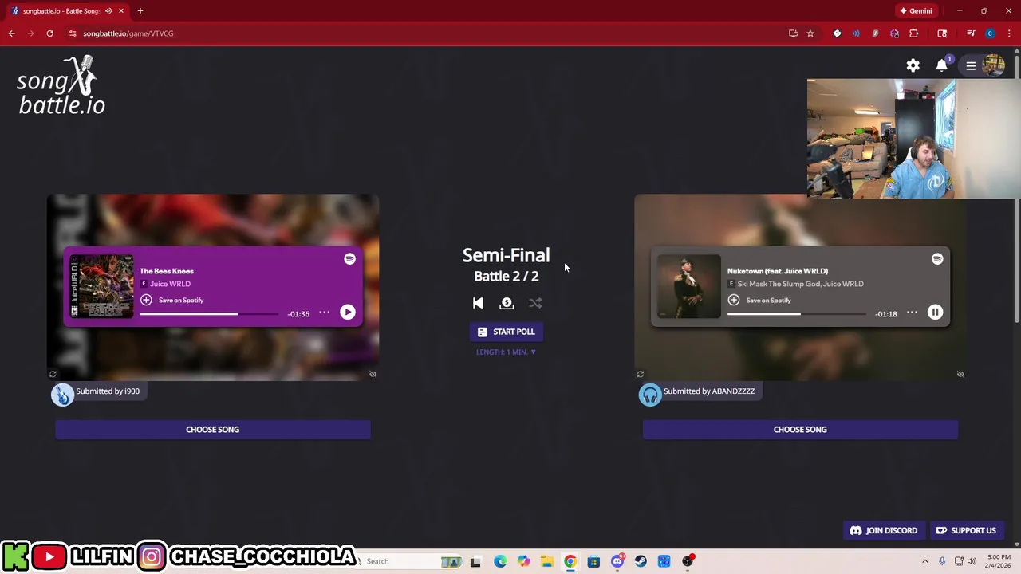Click the songbattle.io logo
Image resolution: width=1021 pixels, height=574 pixels.
(61, 85)
